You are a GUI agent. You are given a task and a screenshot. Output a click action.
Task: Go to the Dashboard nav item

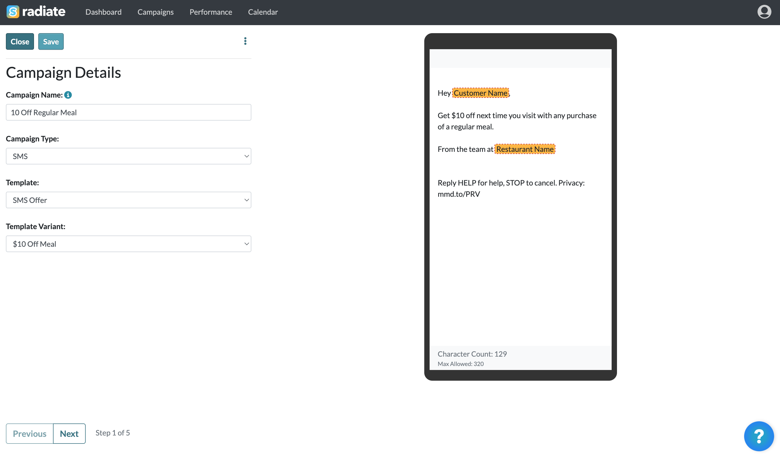pyautogui.click(x=103, y=12)
